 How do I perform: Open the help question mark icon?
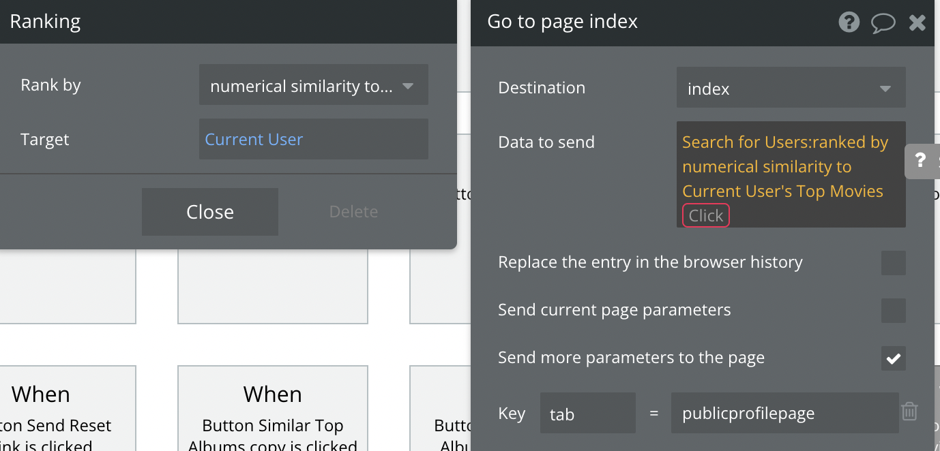pyautogui.click(x=849, y=22)
